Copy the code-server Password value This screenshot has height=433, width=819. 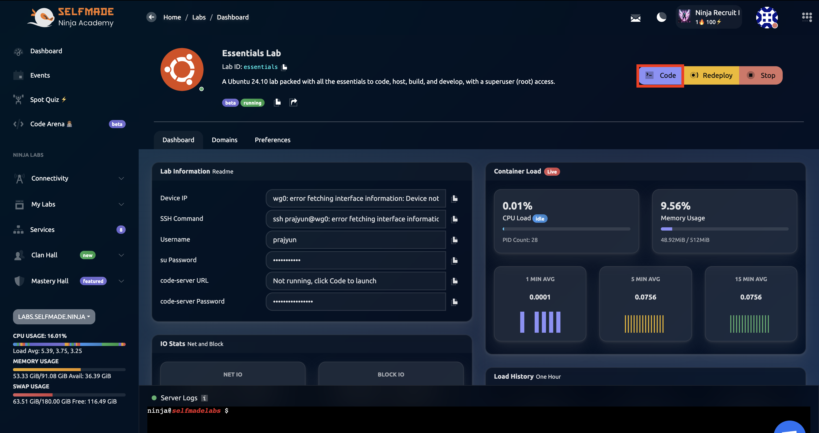pos(455,302)
